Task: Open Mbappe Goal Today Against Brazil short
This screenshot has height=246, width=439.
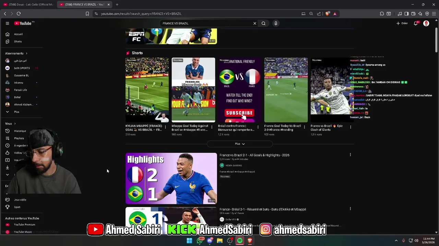Action: click(x=193, y=90)
